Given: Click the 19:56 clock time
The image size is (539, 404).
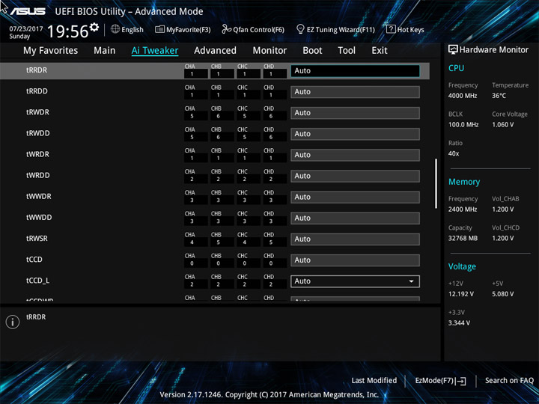Looking at the screenshot, I should click(x=67, y=31).
